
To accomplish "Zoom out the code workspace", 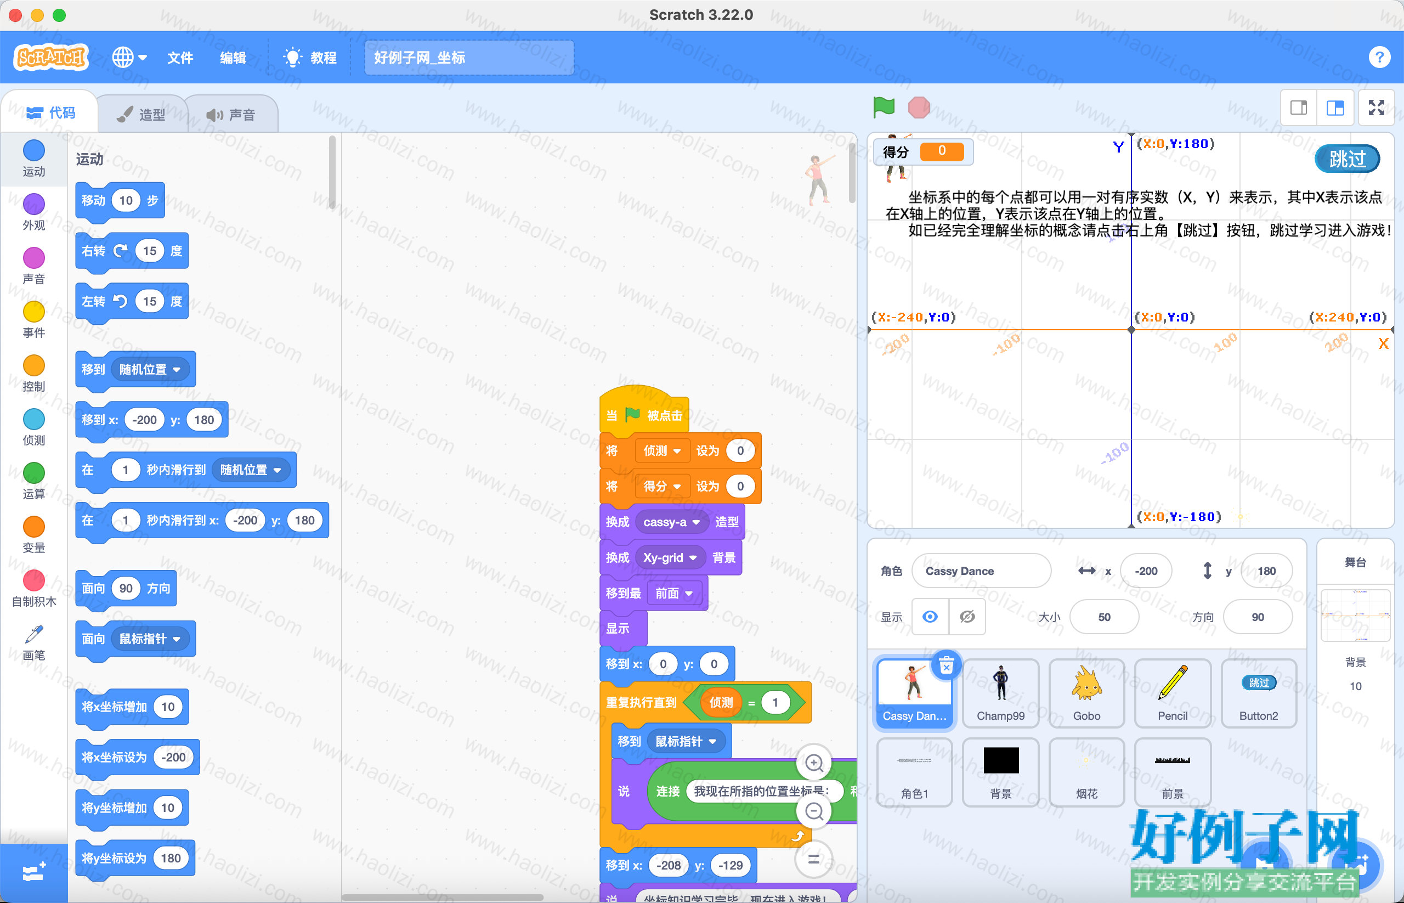I will 814,811.
